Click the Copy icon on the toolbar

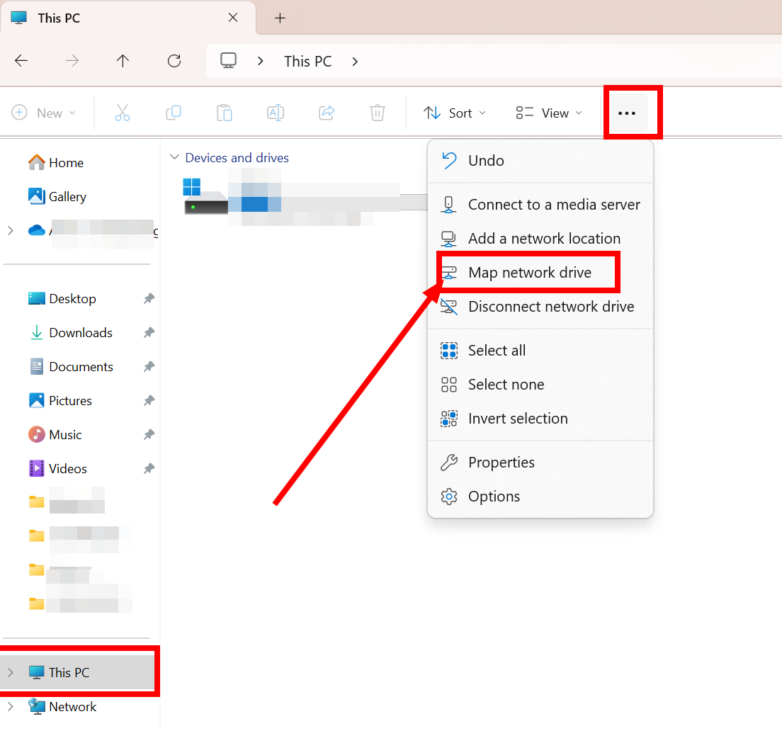tap(173, 113)
